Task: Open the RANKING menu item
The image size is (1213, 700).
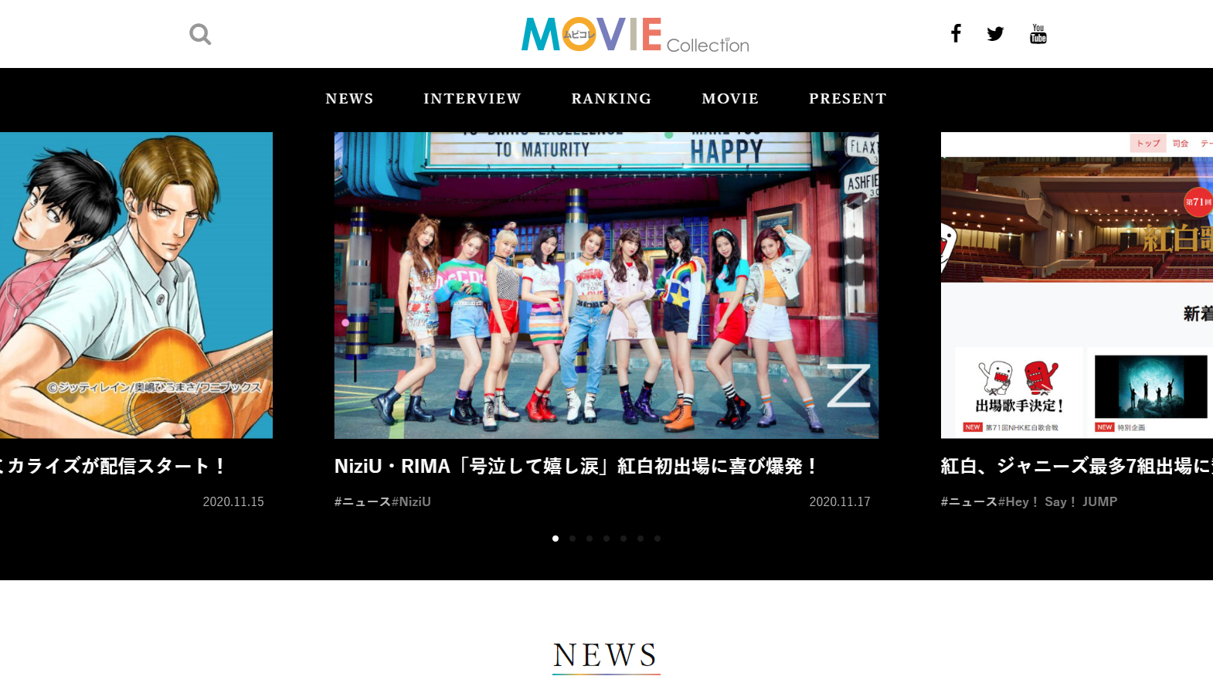Action: [611, 98]
